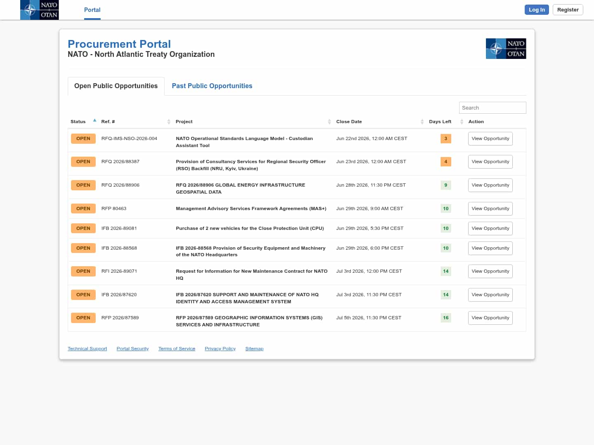
Task: Click the NATO OTAN logo beside Procurement Portal
Action: coord(506,49)
